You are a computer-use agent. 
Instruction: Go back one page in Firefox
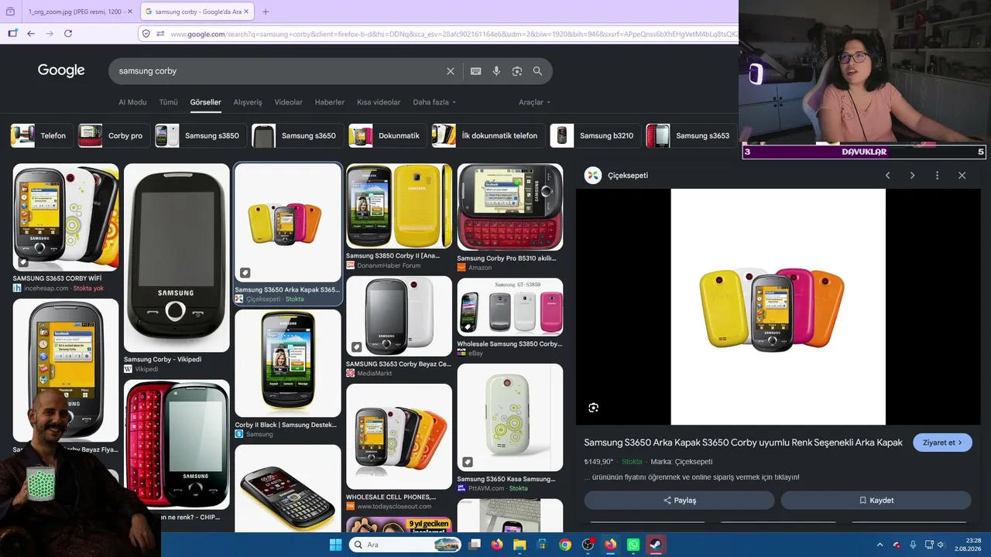[31, 33]
